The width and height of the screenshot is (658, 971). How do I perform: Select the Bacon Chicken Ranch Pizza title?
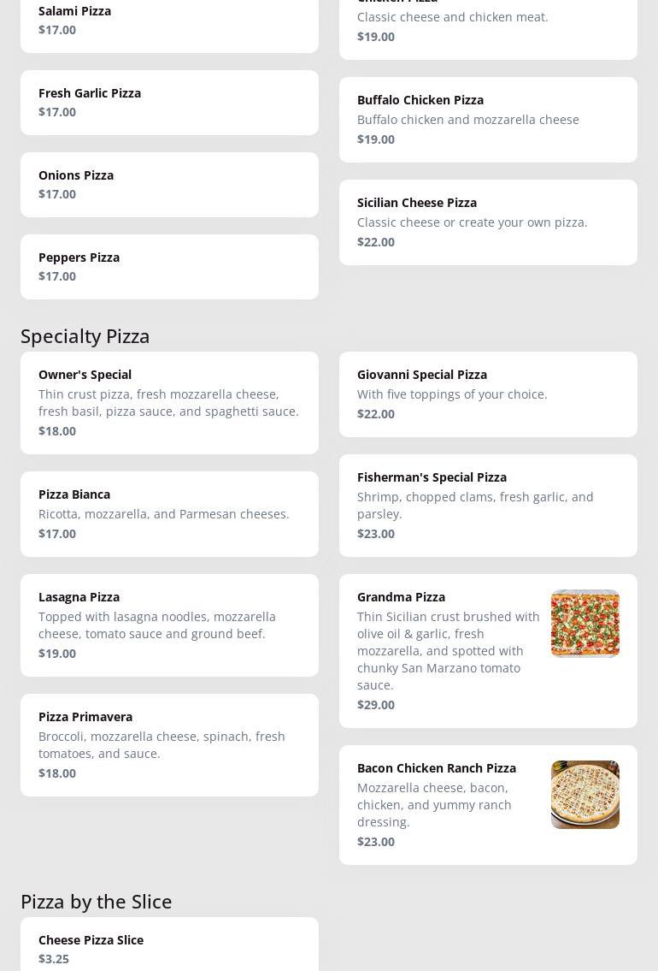tap(436, 768)
